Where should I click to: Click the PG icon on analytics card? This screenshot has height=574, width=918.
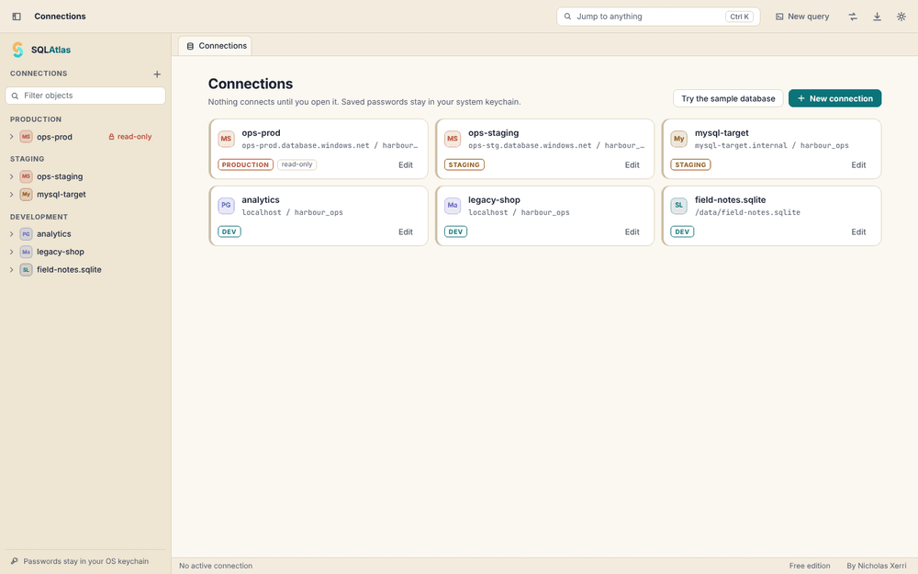point(226,206)
